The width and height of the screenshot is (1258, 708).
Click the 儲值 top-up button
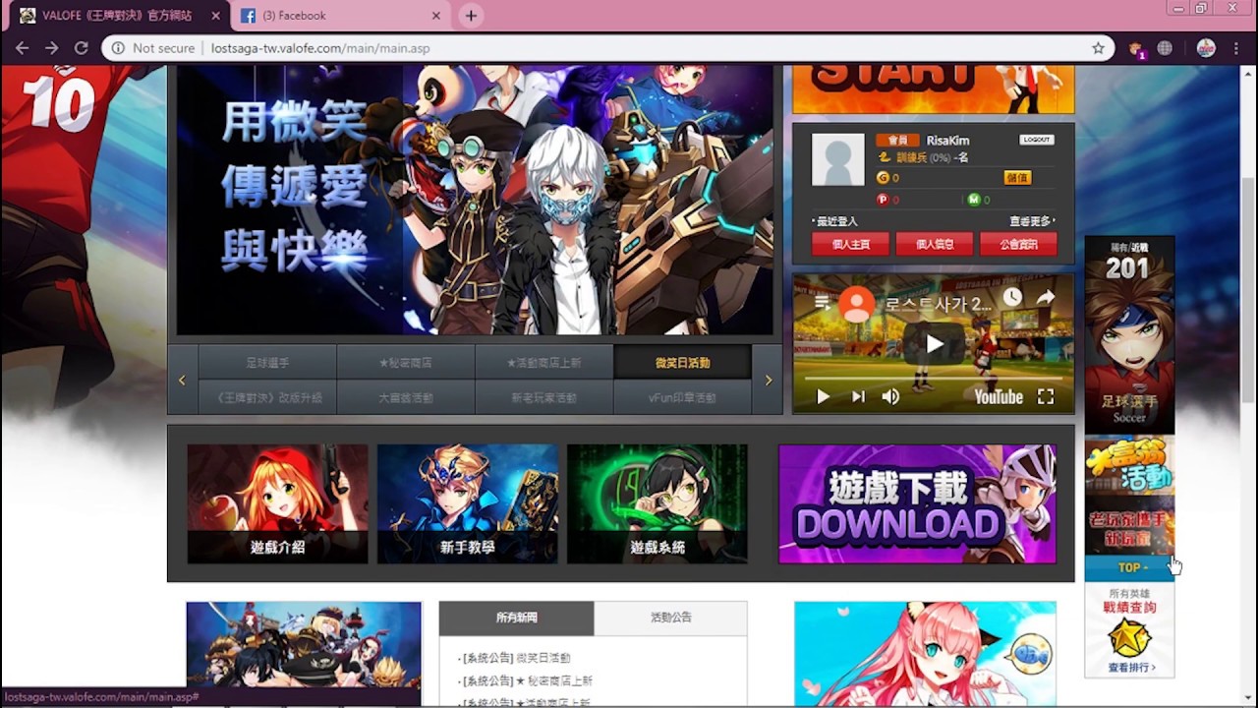(1017, 178)
